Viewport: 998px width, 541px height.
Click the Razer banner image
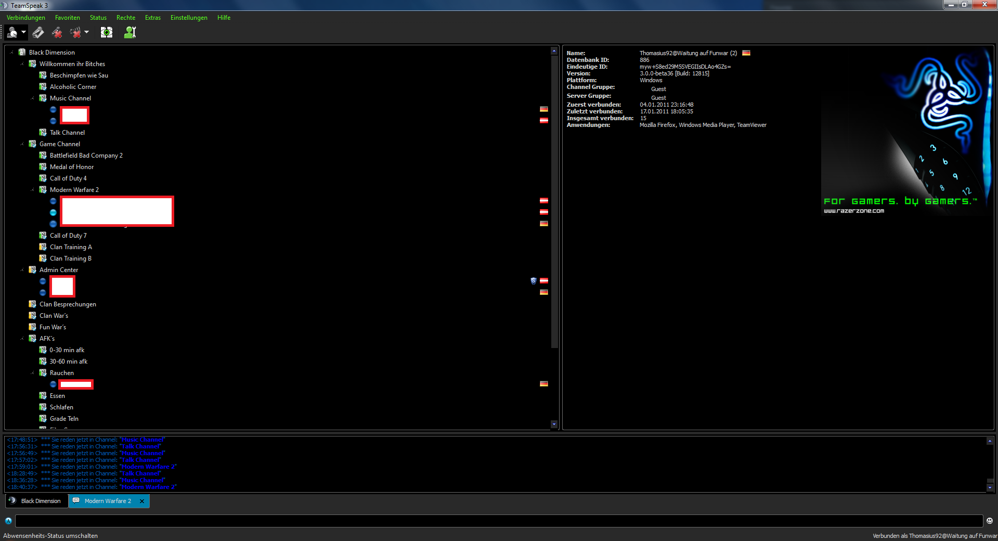[906, 131]
